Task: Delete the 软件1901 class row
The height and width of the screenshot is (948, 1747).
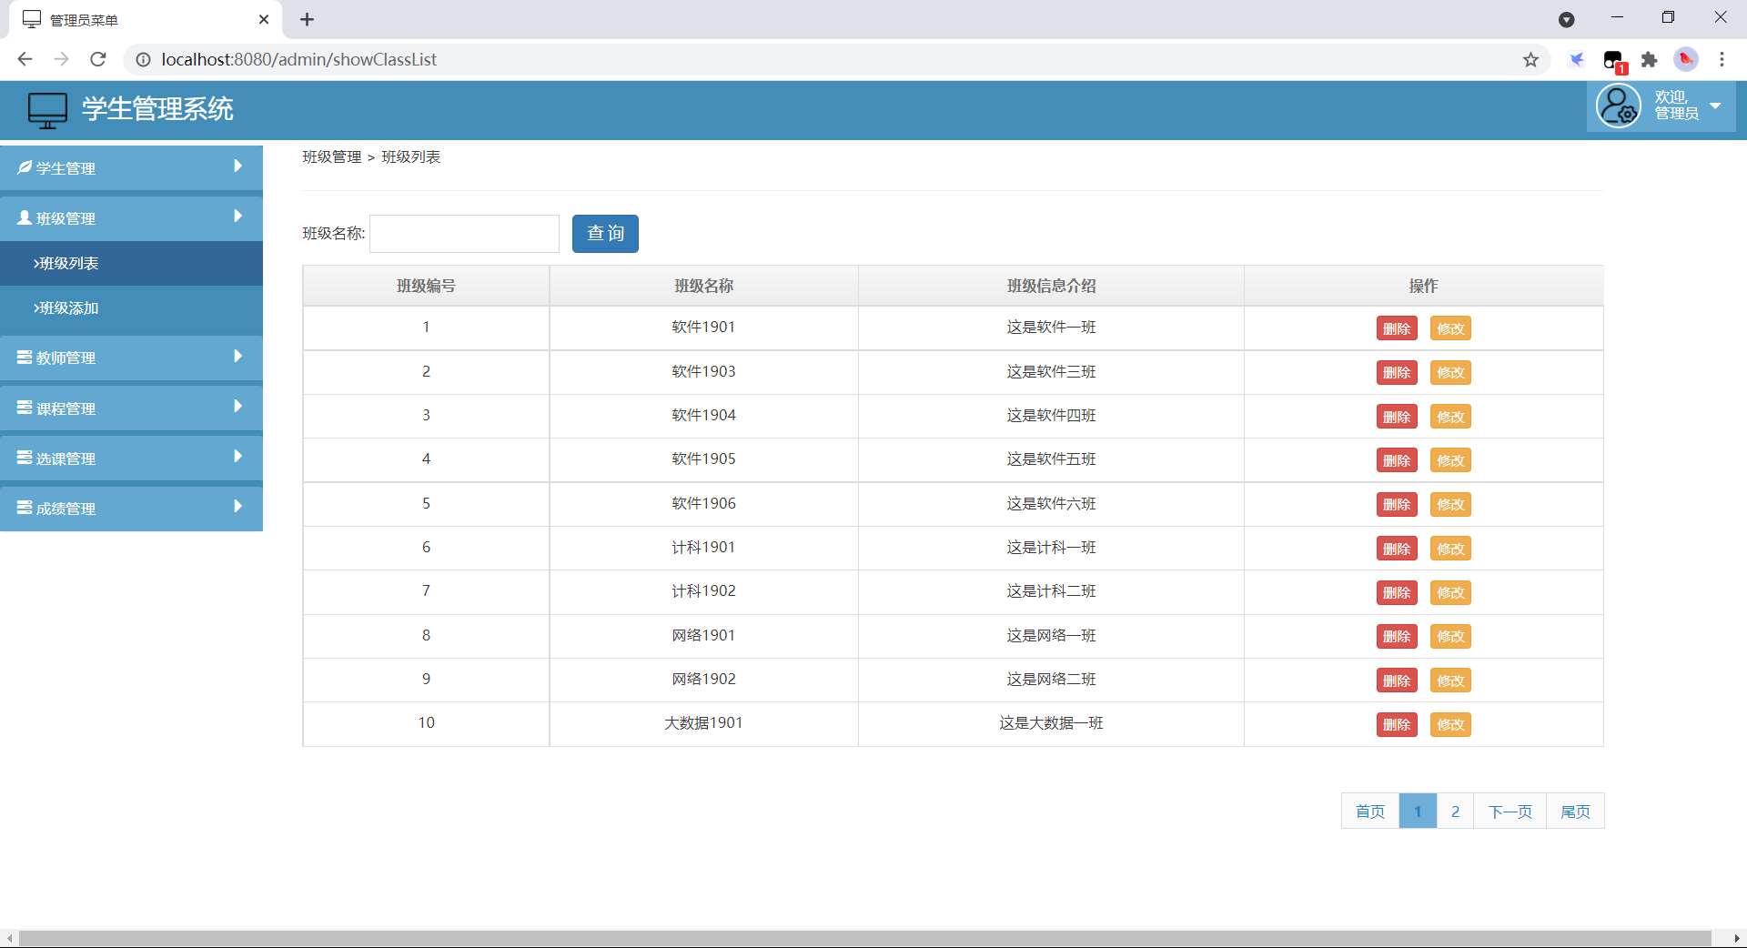Action: [x=1396, y=328]
